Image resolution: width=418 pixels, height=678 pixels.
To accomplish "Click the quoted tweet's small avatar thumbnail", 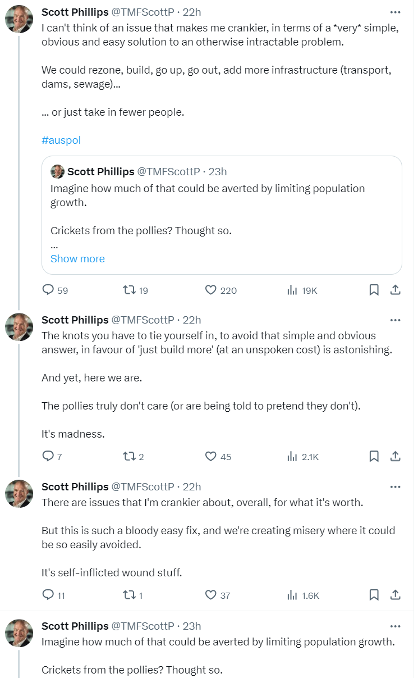I will tap(57, 171).
